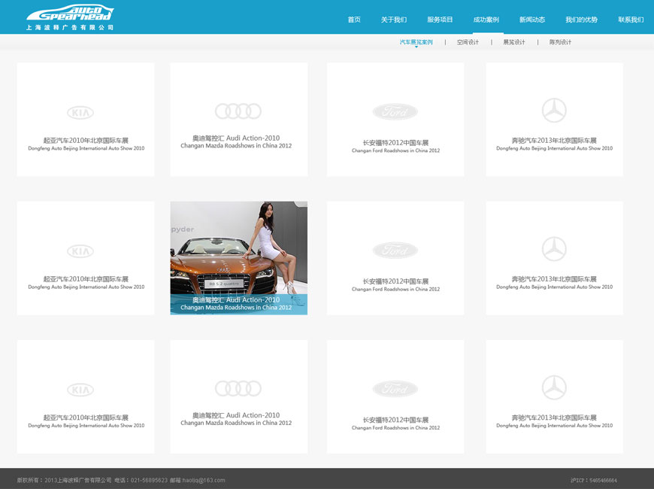Switch to the 空间设计 sub-category tab
Image resolution: width=654 pixels, height=489 pixels.
tap(468, 42)
